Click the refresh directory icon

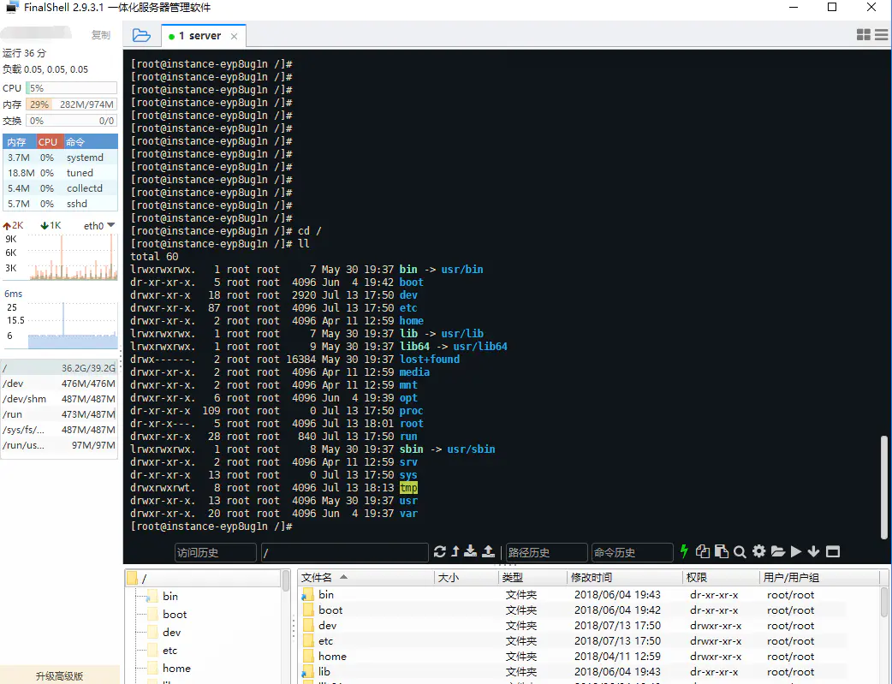pos(439,551)
